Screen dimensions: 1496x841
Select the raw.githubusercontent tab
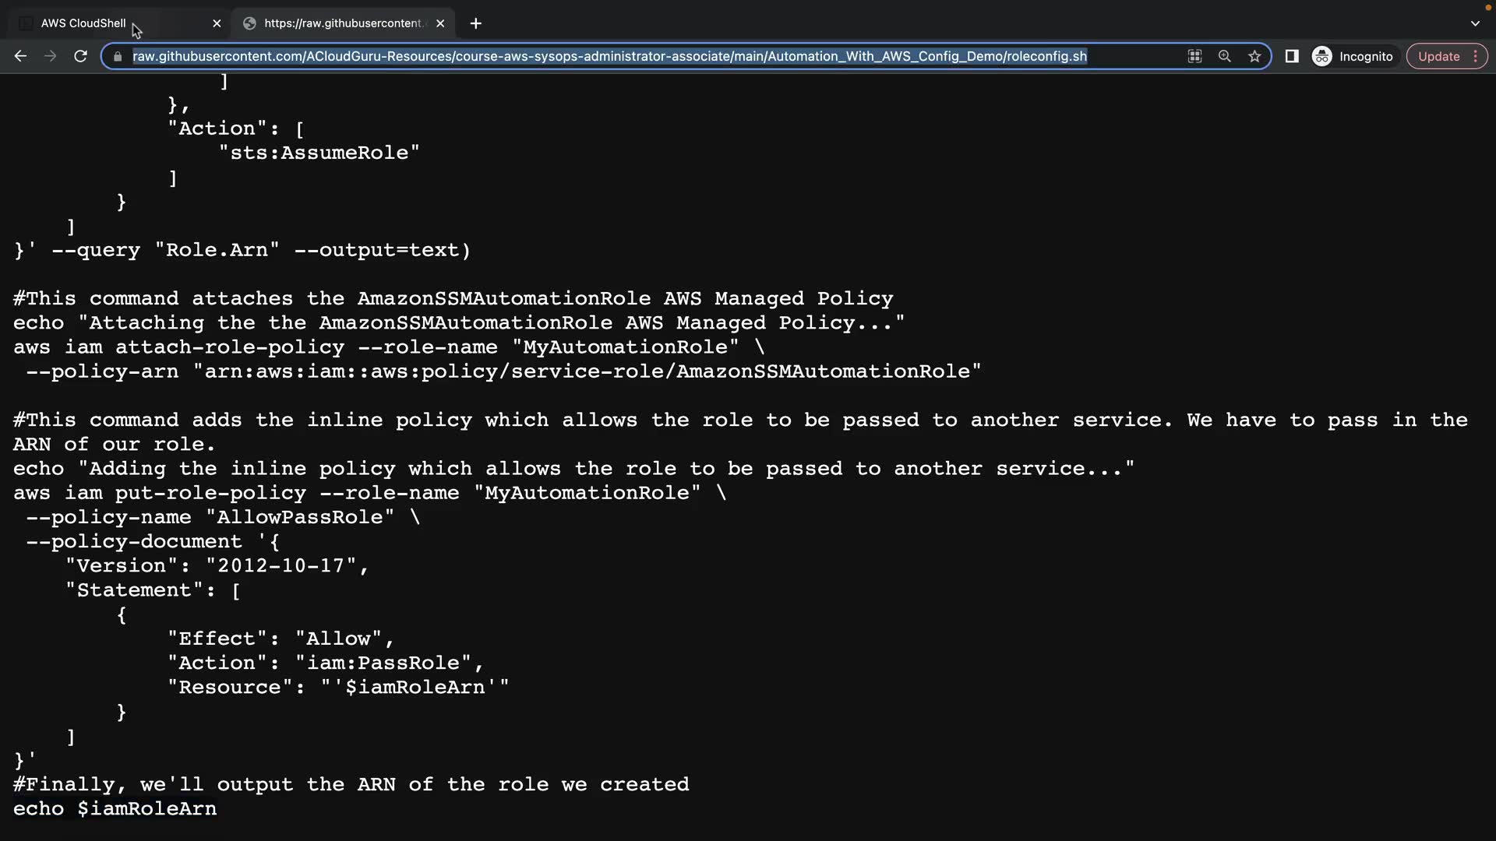point(343,23)
